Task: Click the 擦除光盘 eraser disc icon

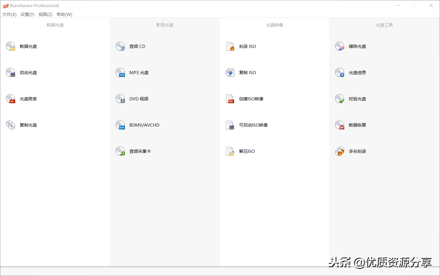Action: pos(340,46)
